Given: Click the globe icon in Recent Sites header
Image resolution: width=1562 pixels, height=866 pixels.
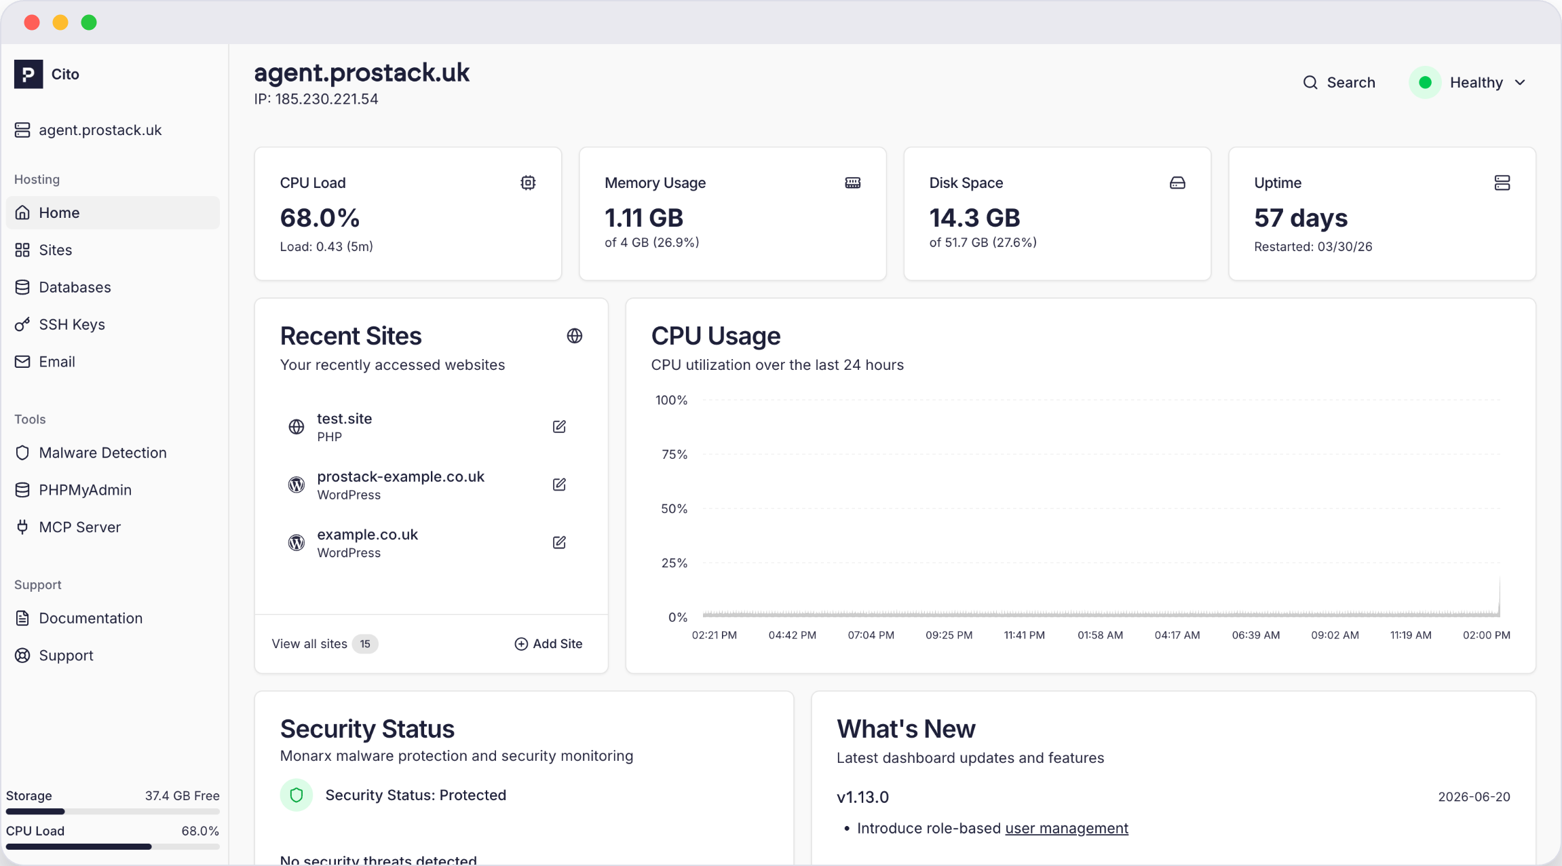Looking at the screenshot, I should [x=575, y=336].
